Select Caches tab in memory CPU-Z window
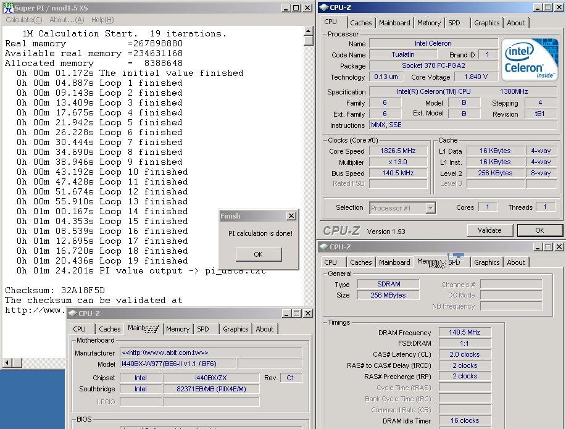Image resolution: width=566 pixels, height=429 pixels. (360, 262)
